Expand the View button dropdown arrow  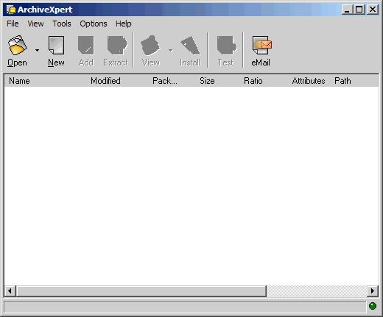(171, 50)
